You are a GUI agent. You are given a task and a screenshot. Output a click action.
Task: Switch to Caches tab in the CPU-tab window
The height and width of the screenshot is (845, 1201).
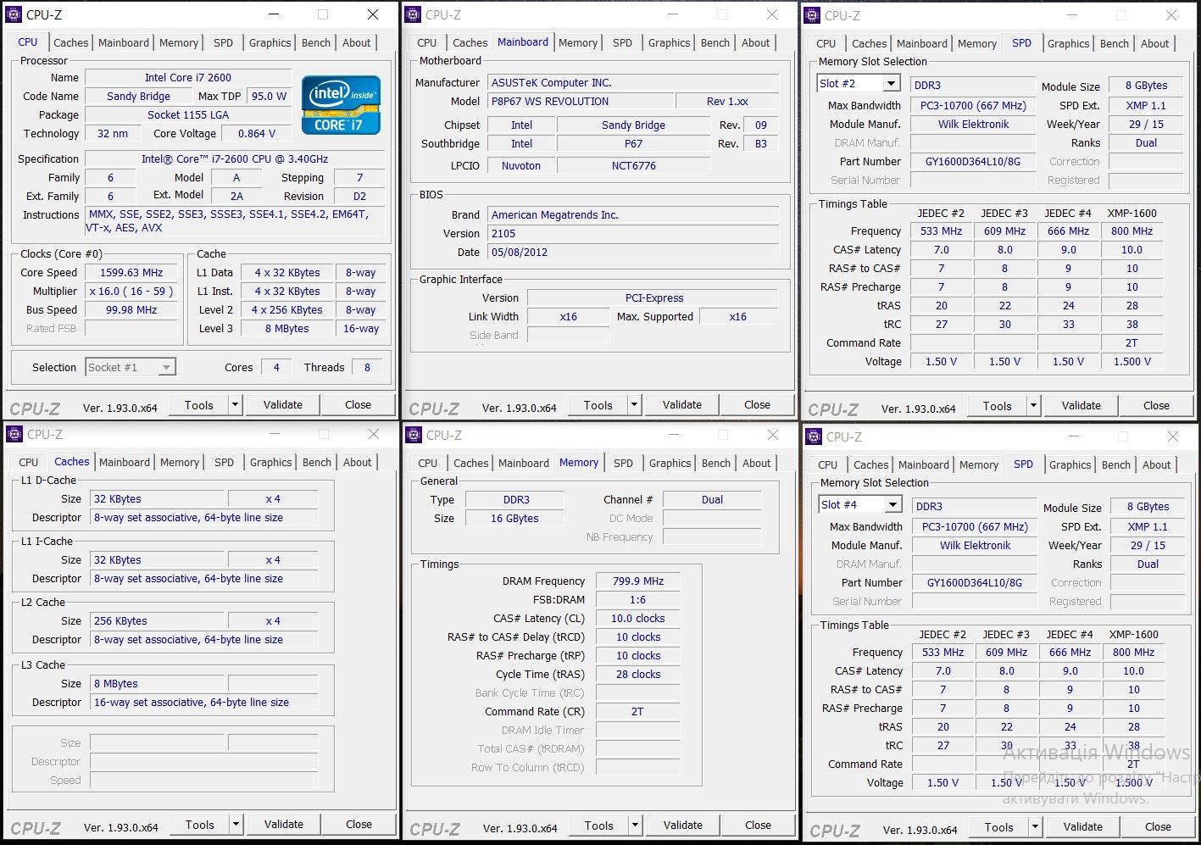[x=70, y=42]
